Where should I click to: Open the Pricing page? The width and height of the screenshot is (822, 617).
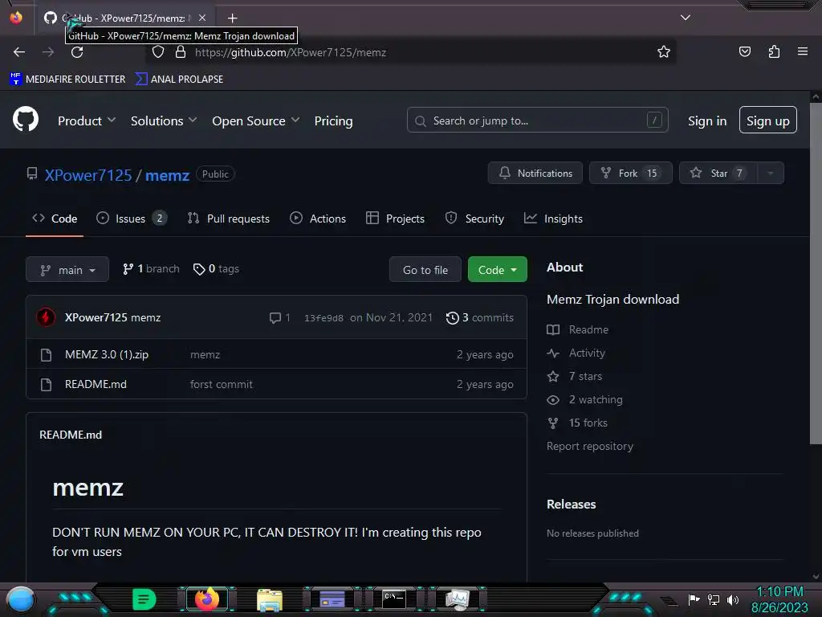click(x=333, y=121)
